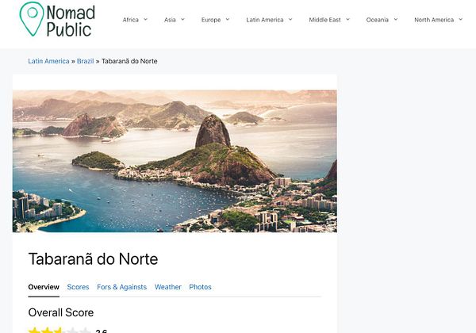Screen dimensions: 476x333
Task: Switch to the Fors & Againsts tab
Action: pos(121,287)
